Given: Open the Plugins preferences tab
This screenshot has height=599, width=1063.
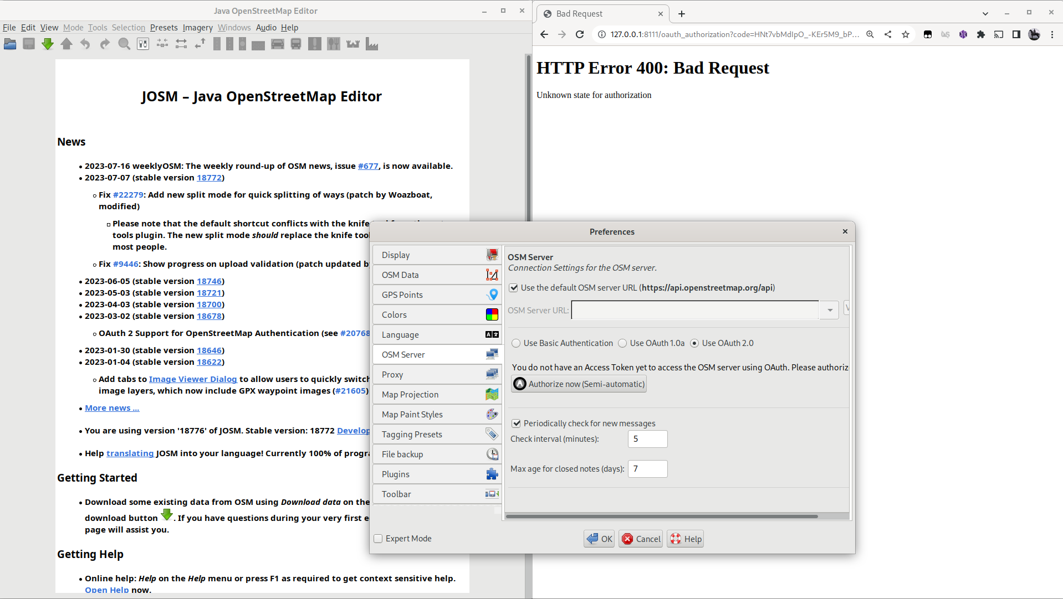Looking at the screenshot, I should pyautogui.click(x=437, y=474).
